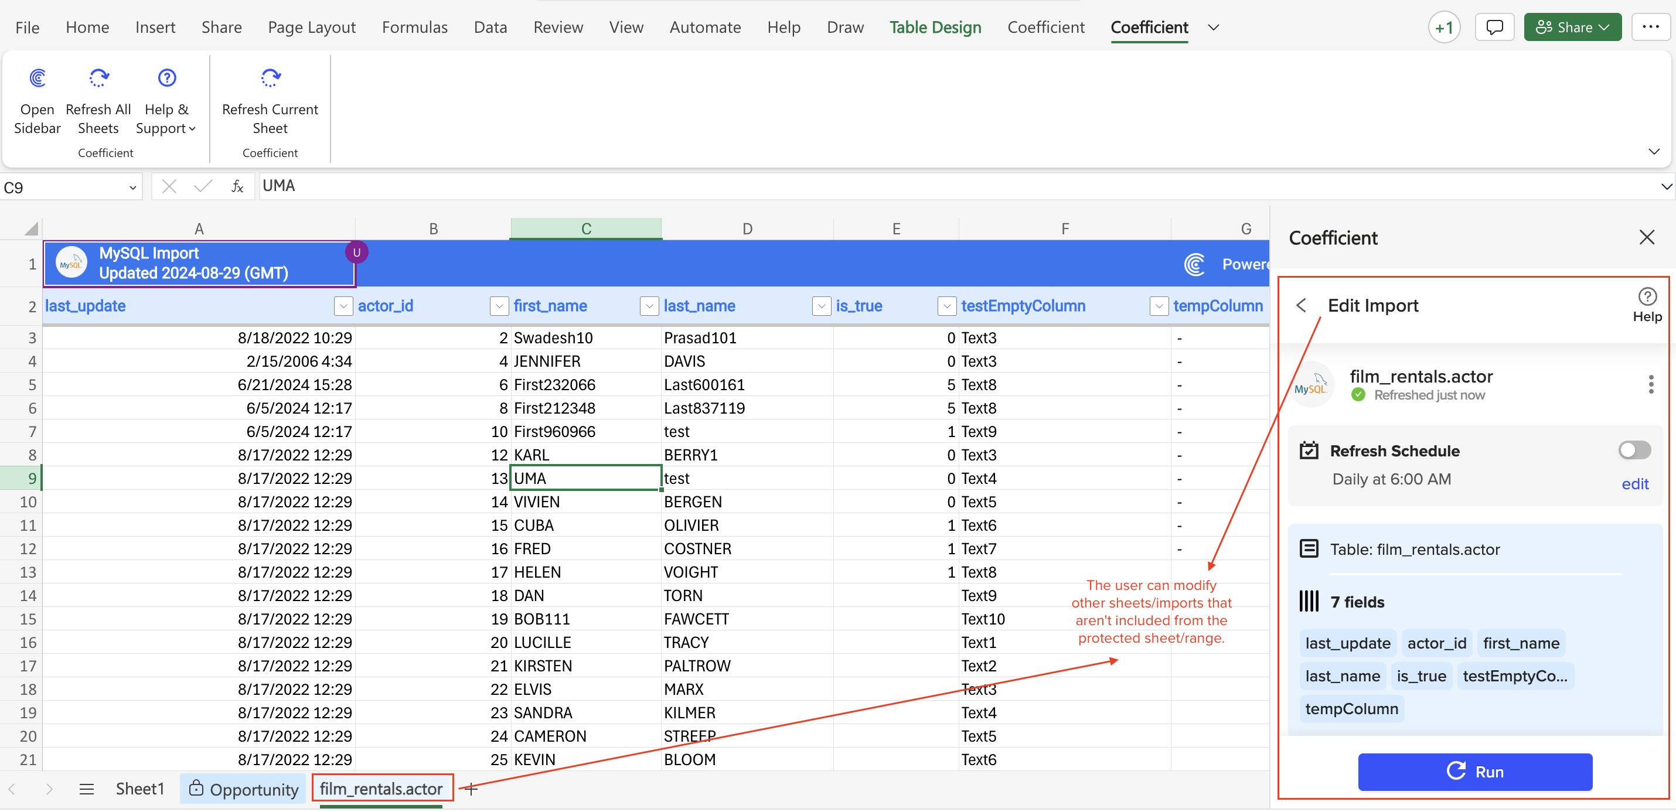This screenshot has width=1676, height=812.
Task: Select the tempColumn field chip
Action: tap(1351, 708)
